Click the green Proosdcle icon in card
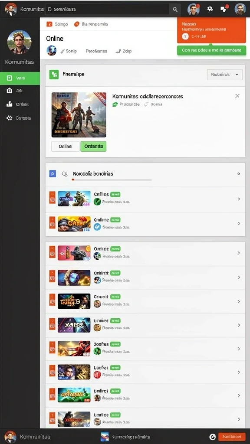The image size is (250, 444). (x=115, y=104)
